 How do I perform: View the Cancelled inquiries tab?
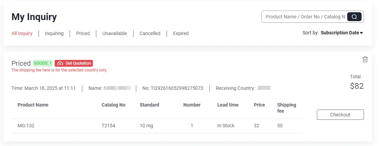(x=150, y=33)
